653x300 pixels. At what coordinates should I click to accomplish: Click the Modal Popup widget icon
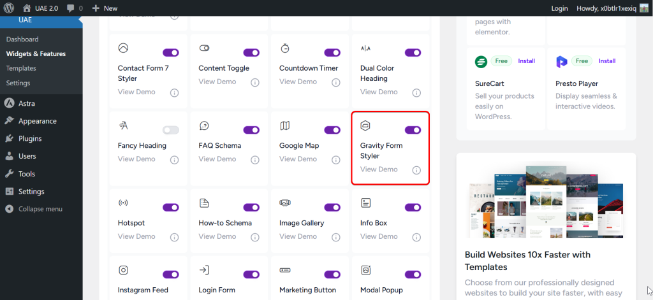coord(365,270)
